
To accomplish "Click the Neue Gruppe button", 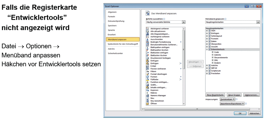I will [x=234, y=95].
